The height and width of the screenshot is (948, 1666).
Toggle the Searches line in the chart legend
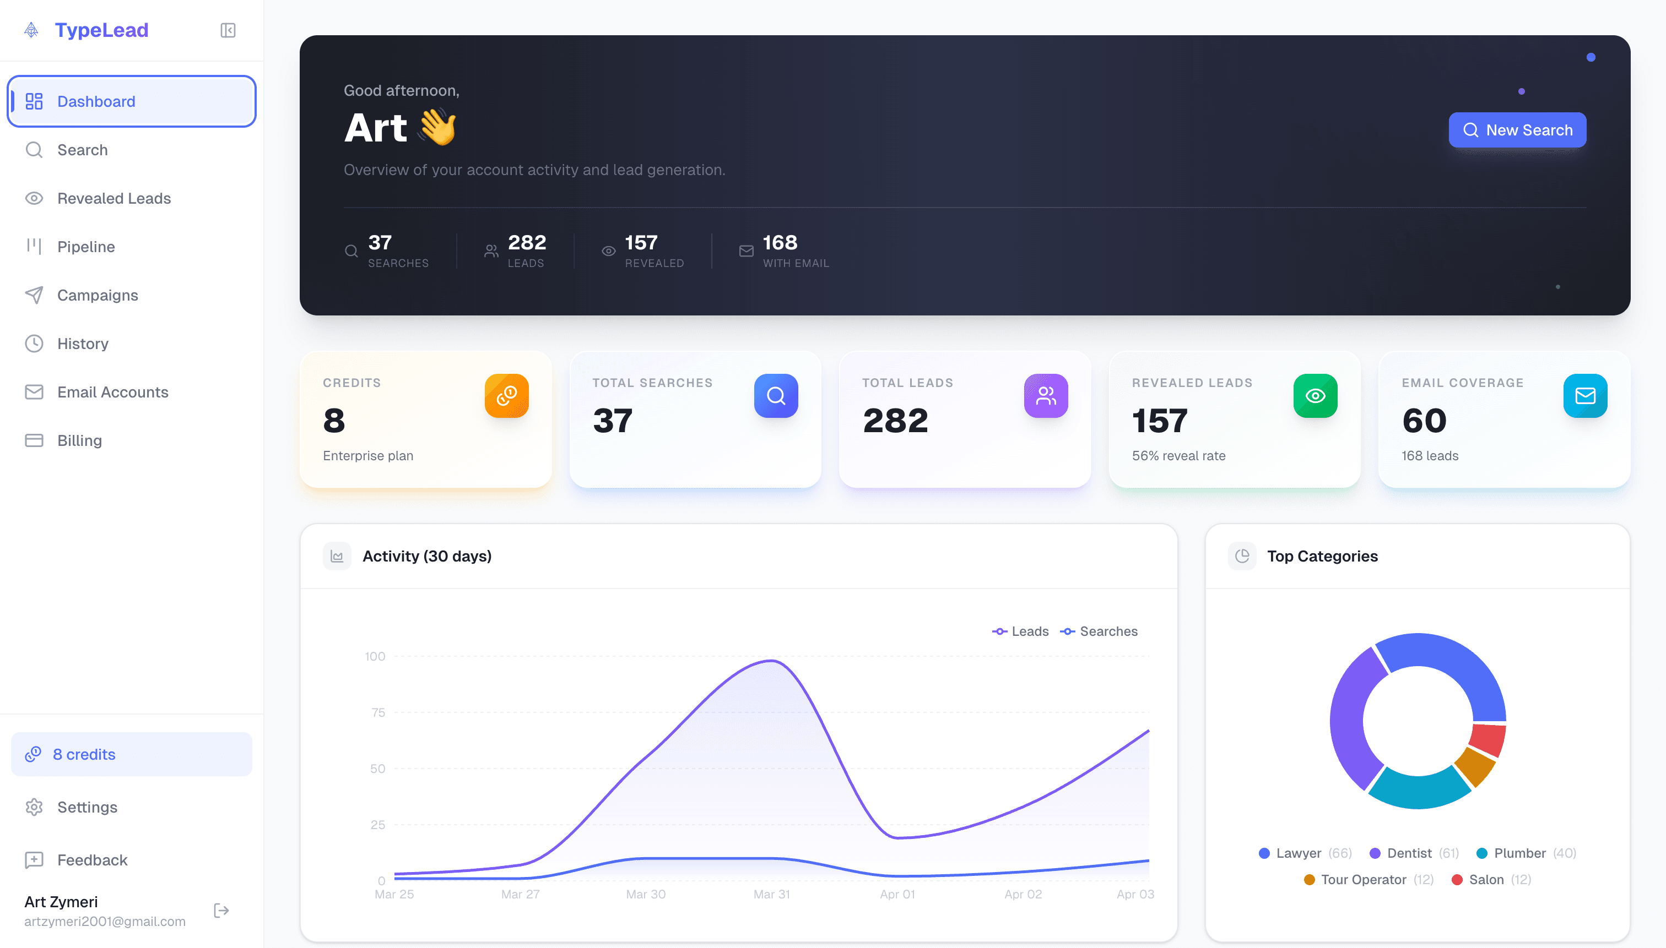pyautogui.click(x=1099, y=631)
